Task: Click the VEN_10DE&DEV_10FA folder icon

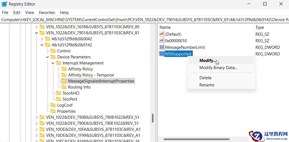Action: click(42, 129)
